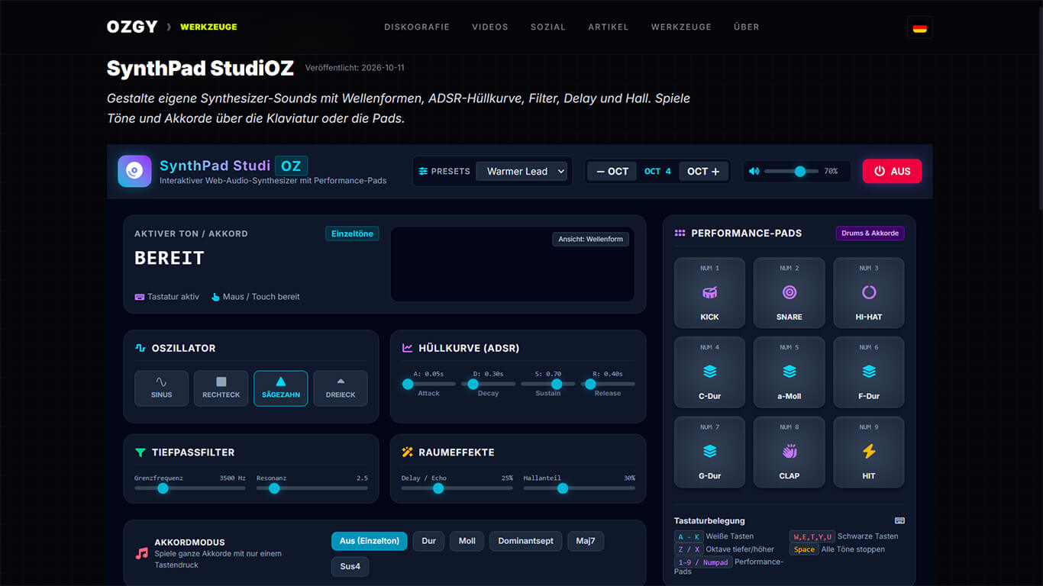
Task: Click the Hallanteil slider
Action: [x=579, y=488]
